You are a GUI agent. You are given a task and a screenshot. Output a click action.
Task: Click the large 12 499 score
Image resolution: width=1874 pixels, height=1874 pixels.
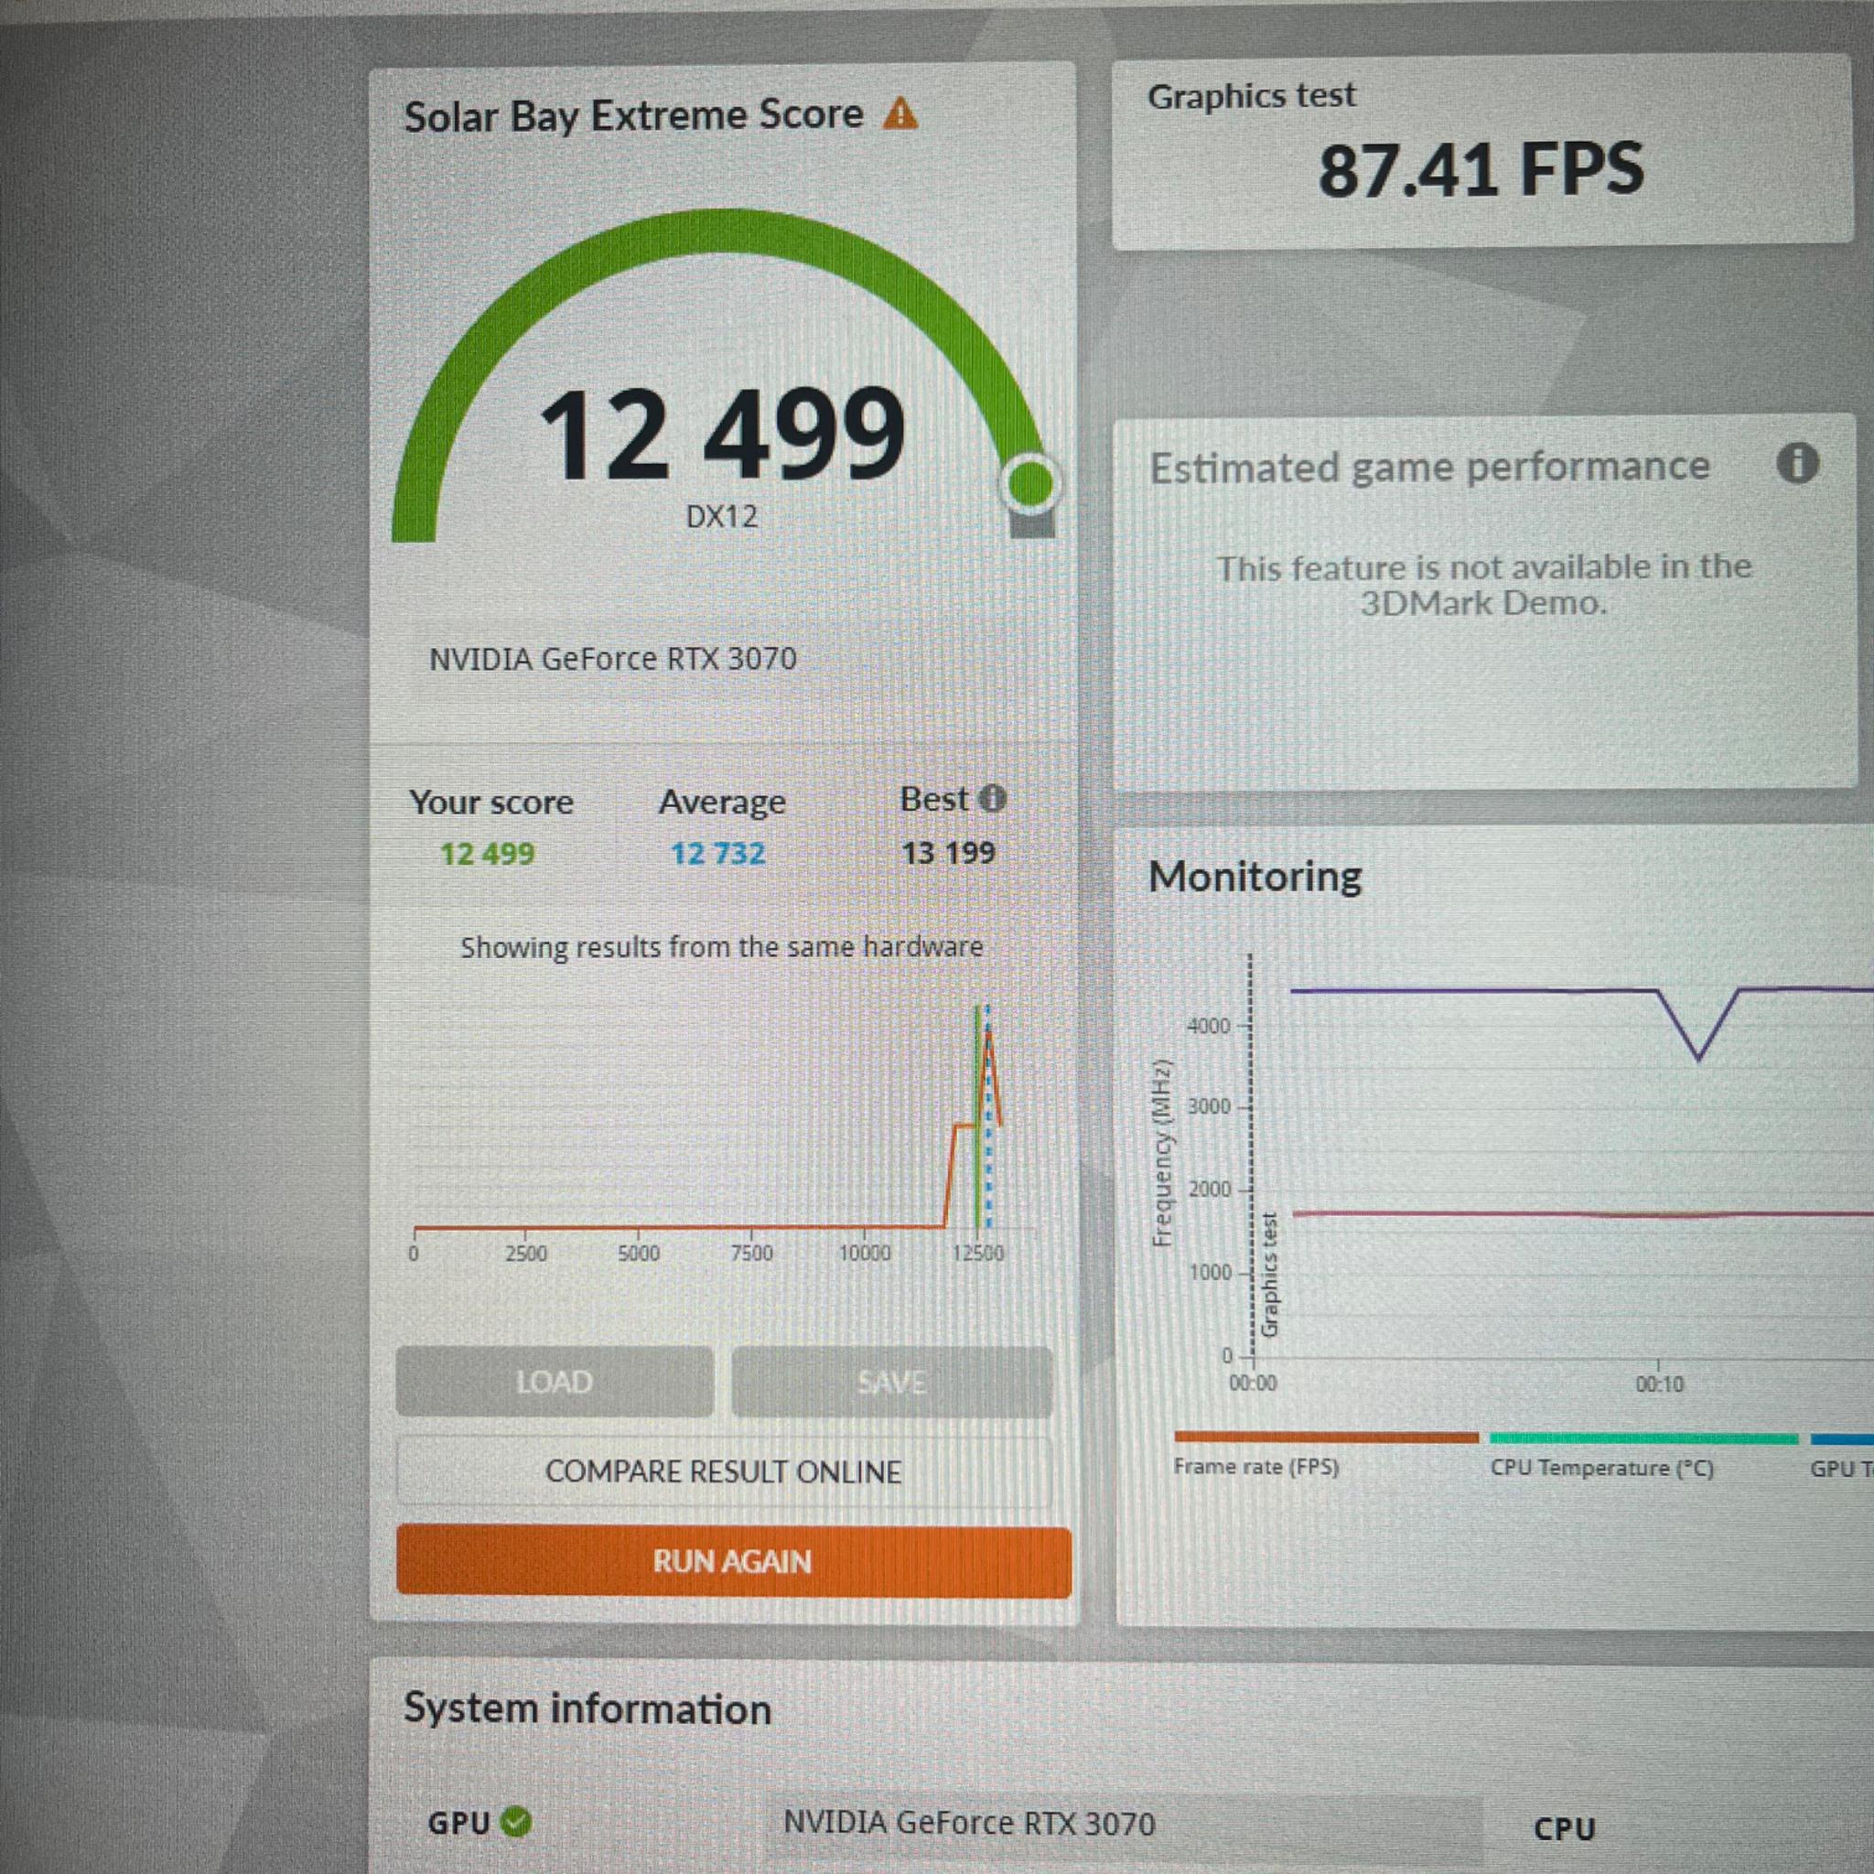click(x=723, y=434)
